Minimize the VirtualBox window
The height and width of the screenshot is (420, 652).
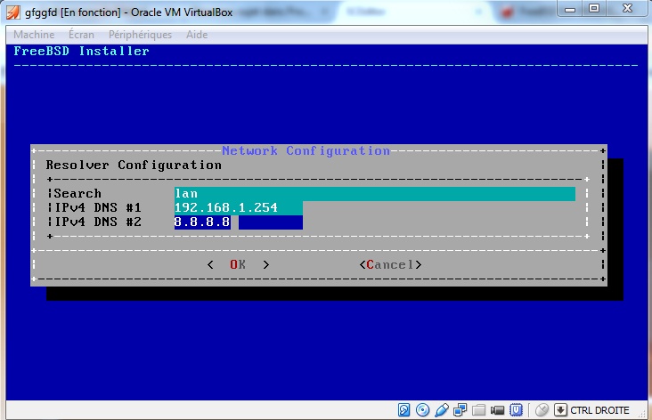570,8
